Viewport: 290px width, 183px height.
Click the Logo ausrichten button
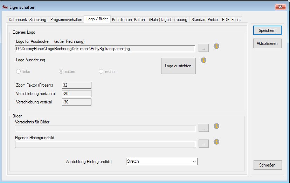click(178, 66)
